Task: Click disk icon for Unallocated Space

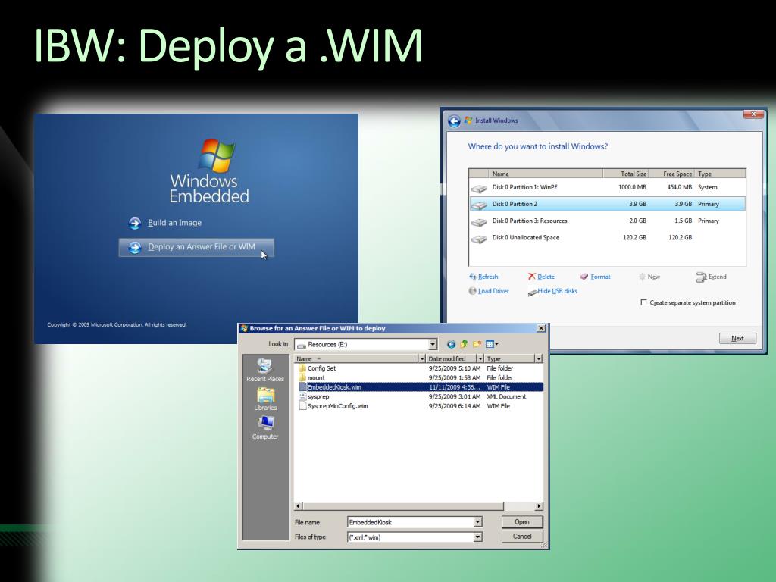Action: (479, 239)
